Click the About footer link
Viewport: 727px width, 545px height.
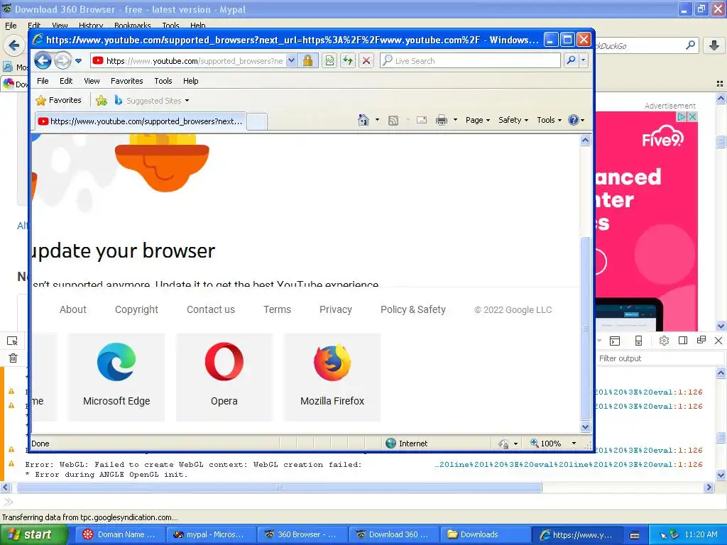(73, 309)
